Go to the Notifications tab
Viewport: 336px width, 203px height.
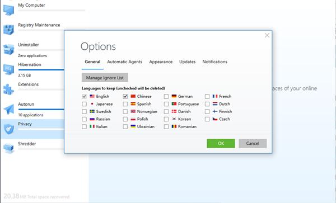[x=214, y=62]
